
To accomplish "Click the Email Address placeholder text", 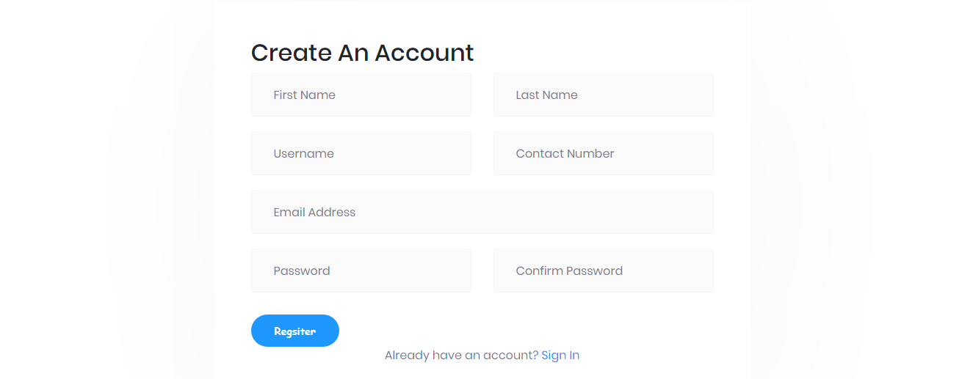I will click(314, 212).
